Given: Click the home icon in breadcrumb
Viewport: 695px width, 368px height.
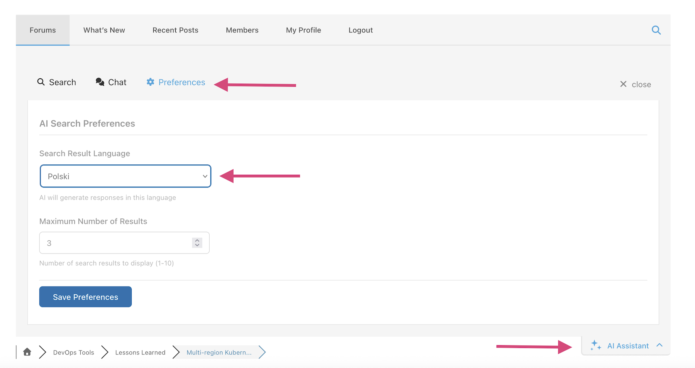Looking at the screenshot, I should tap(27, 352).
